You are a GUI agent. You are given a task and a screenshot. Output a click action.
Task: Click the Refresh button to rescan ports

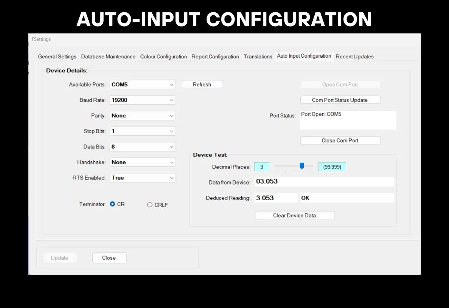tap(202, 84)
